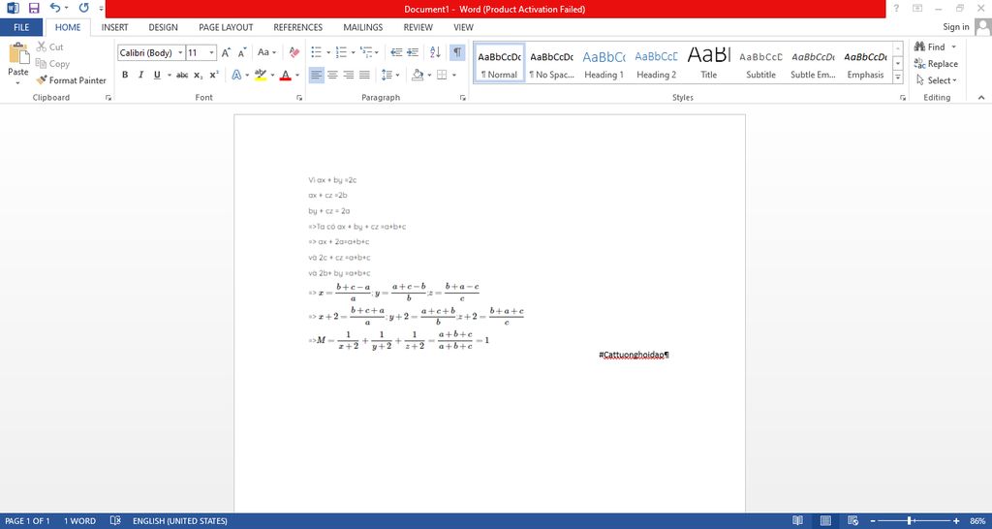The height and width of the screenshot is (529, 992).
Task: Increase font size with Grow Font icon
Action: tap(226, 52)
